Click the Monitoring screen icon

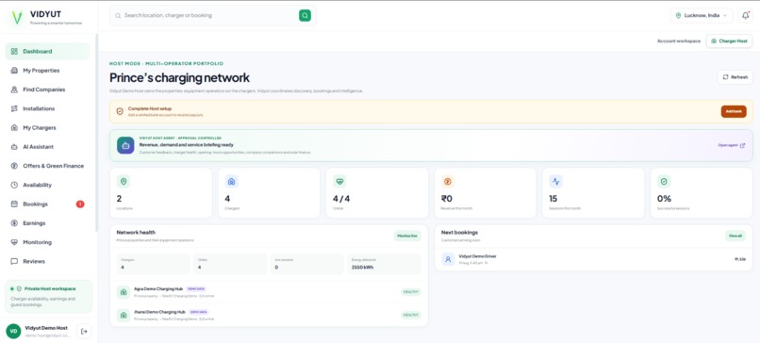14,242
